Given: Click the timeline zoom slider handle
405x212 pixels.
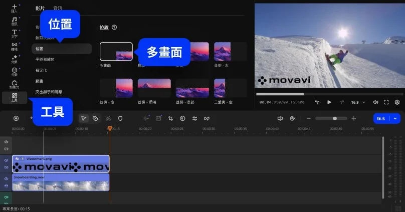Looking at the screenshot, I should point(335,118).
